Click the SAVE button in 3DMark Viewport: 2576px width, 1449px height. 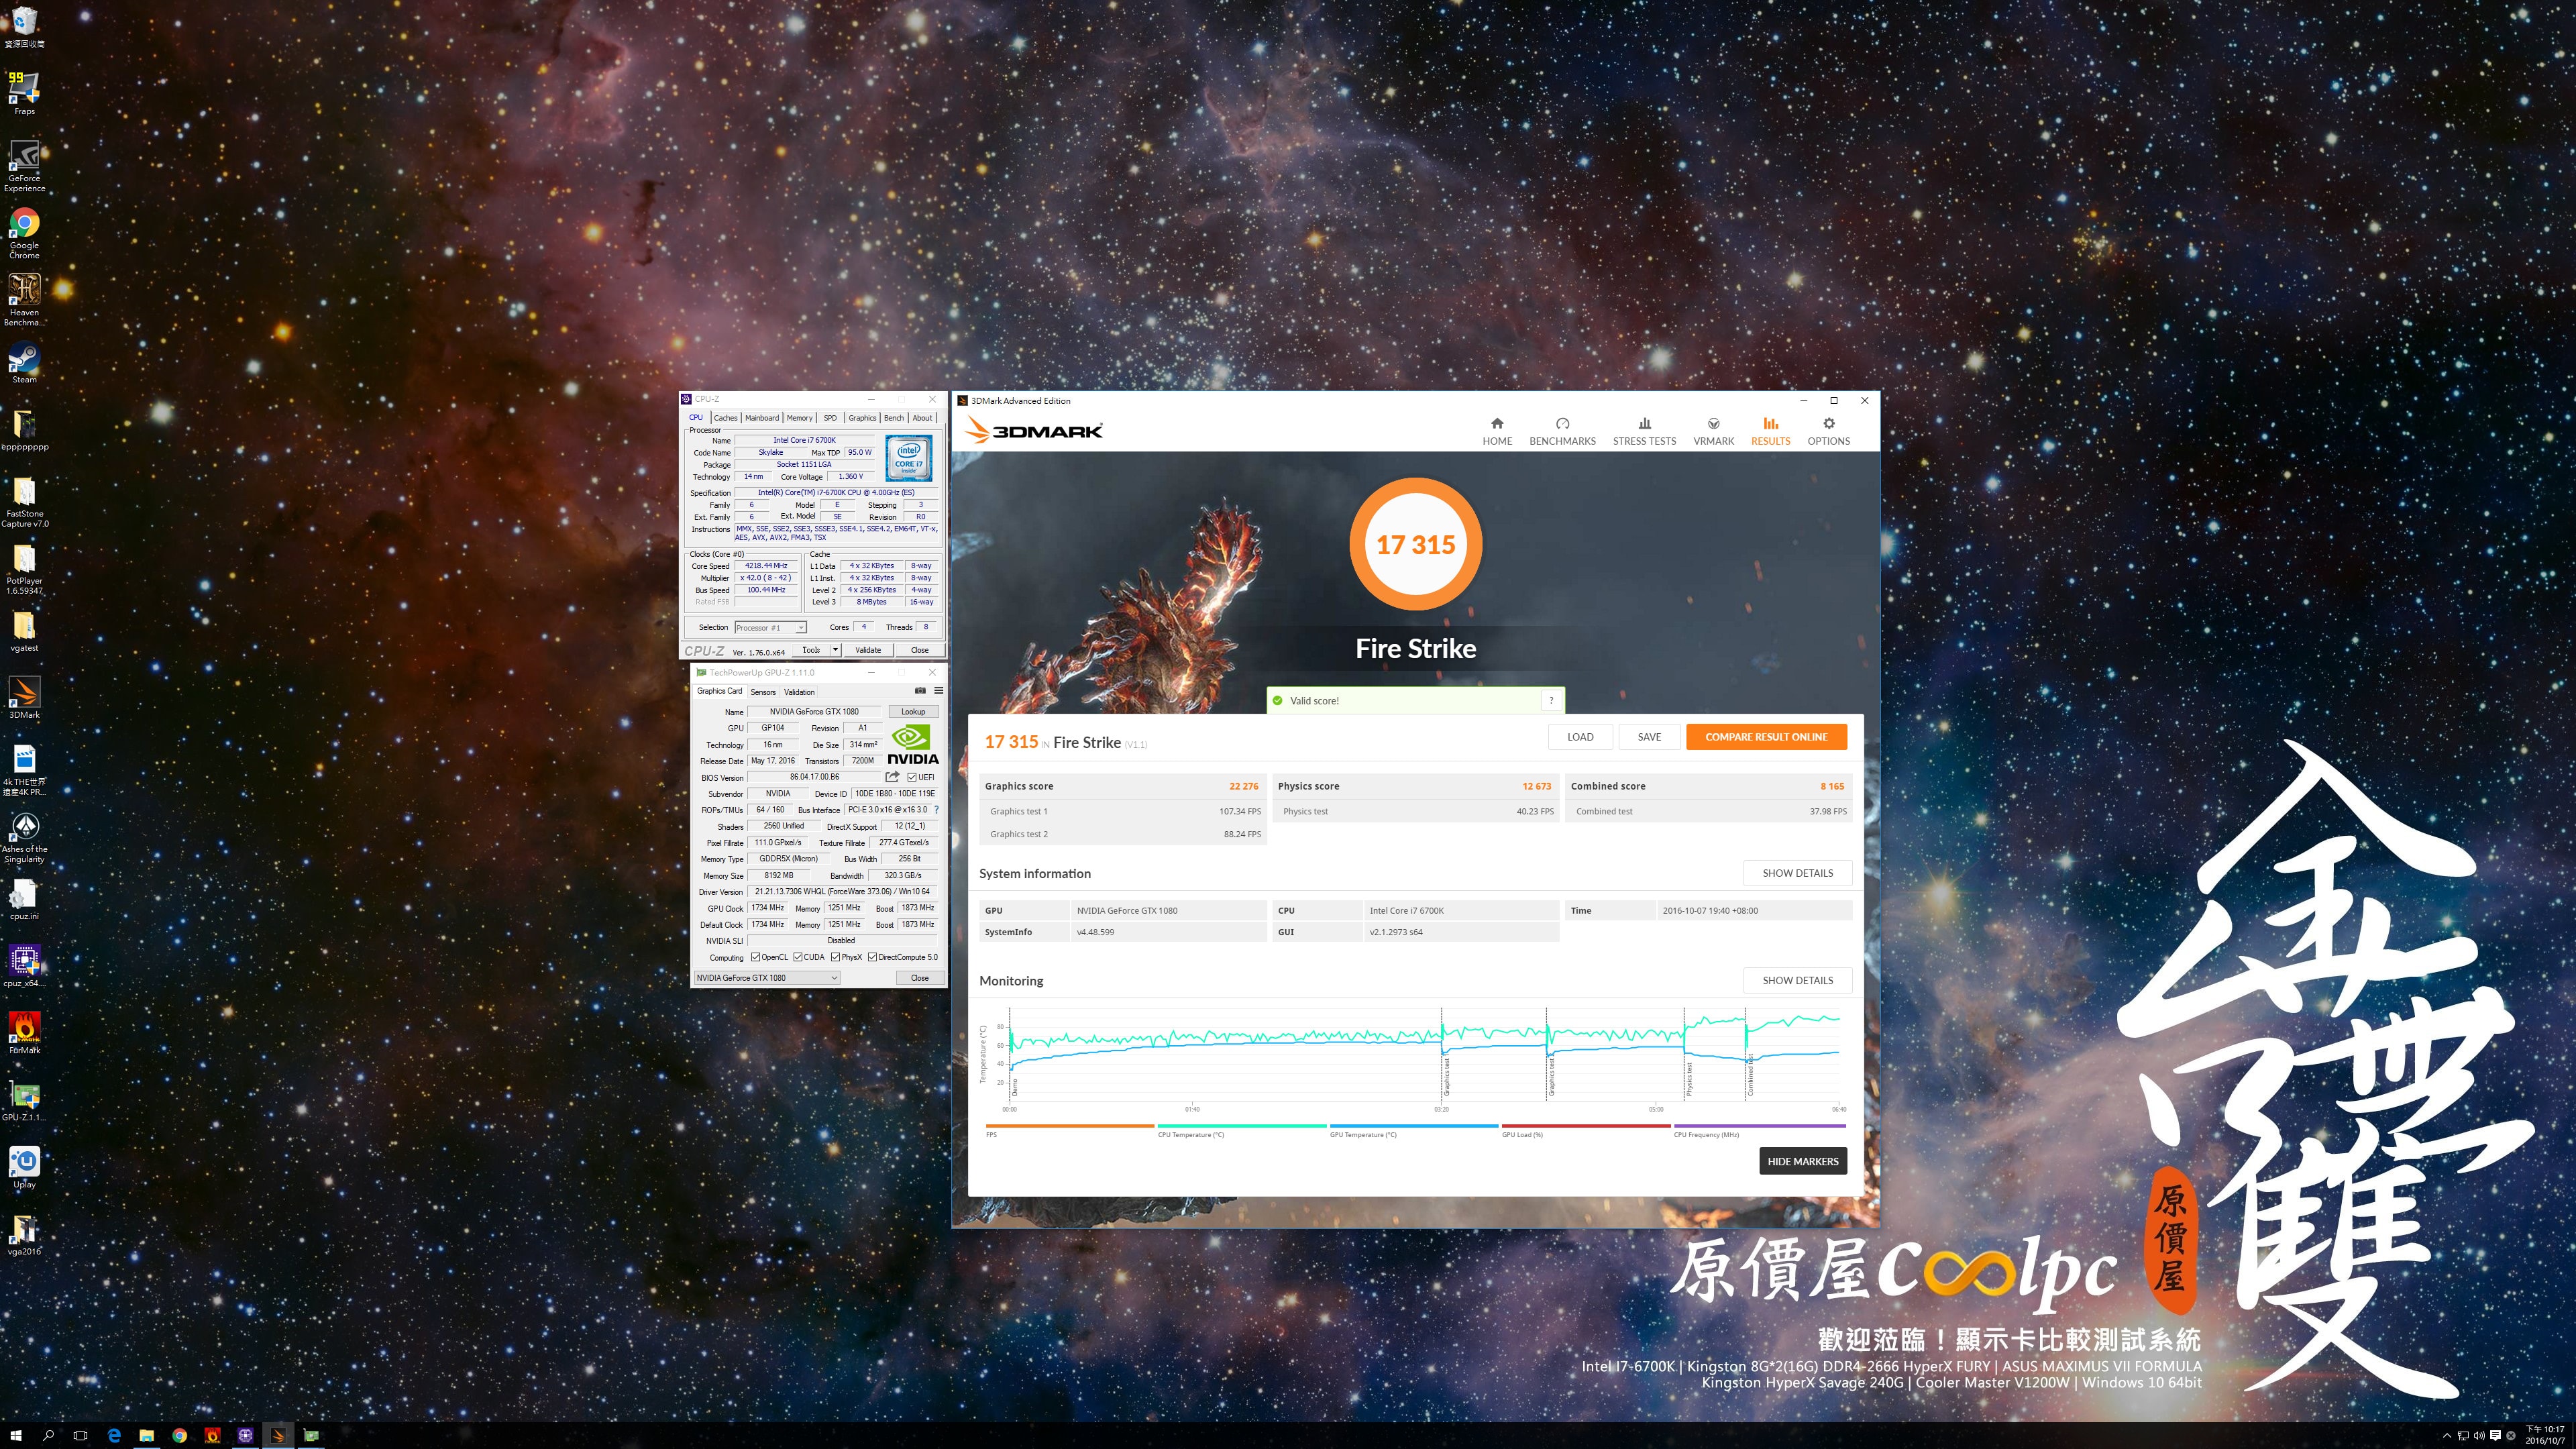(x=1649, y=737)
